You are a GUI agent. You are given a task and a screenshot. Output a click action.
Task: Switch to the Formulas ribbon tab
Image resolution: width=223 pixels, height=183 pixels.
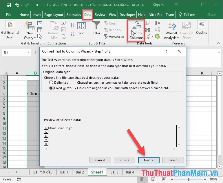click(x=74, y=15)
